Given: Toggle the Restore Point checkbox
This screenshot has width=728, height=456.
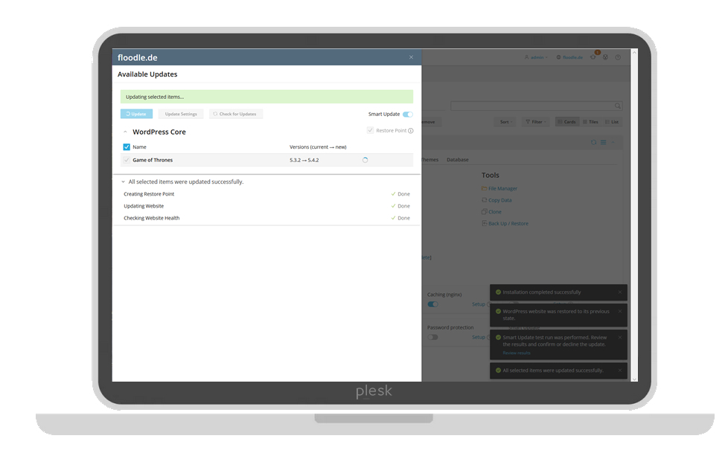Looking at the screenshot, I should click(x=370, y=130).
